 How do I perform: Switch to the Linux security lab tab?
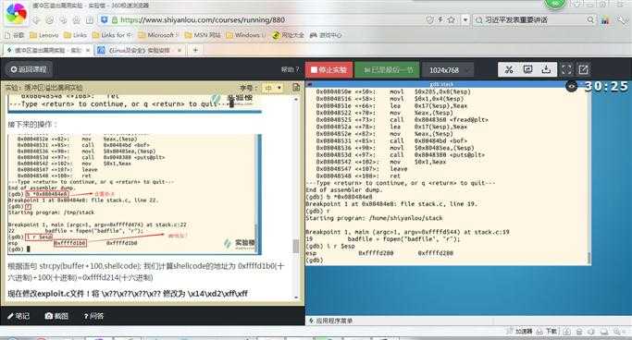[x=140, y=50]
